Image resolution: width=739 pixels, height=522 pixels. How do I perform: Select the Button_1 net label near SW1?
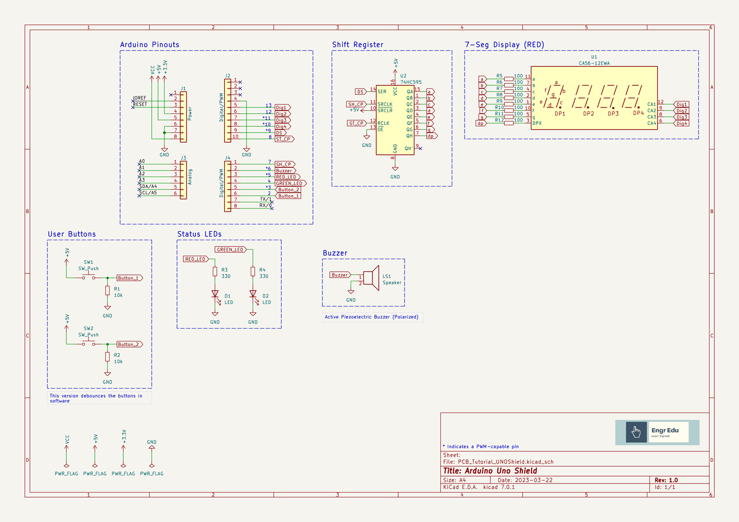click(129, 278)
